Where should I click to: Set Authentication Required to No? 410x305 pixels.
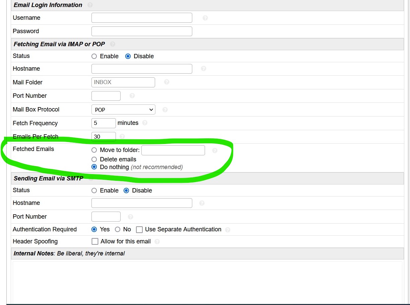tap(118, 229)
